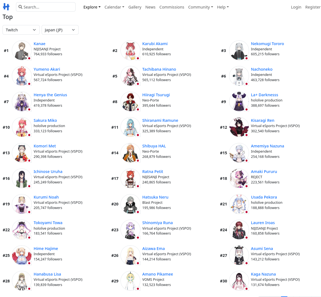
Task: Open the Nekomugi Tororo name link
Action: click(x=267, y=44)
